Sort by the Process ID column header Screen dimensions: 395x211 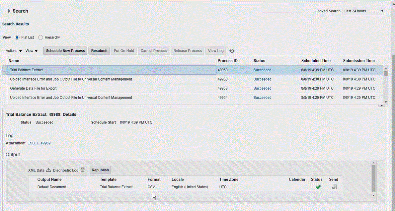(x=227, y=61)
